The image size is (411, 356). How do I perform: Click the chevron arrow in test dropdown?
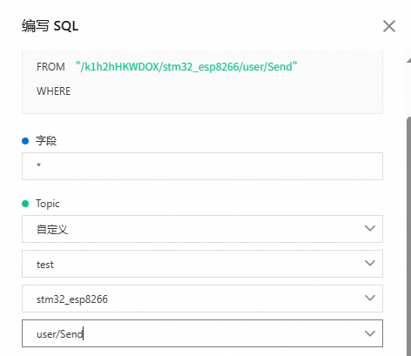[370, 263]
